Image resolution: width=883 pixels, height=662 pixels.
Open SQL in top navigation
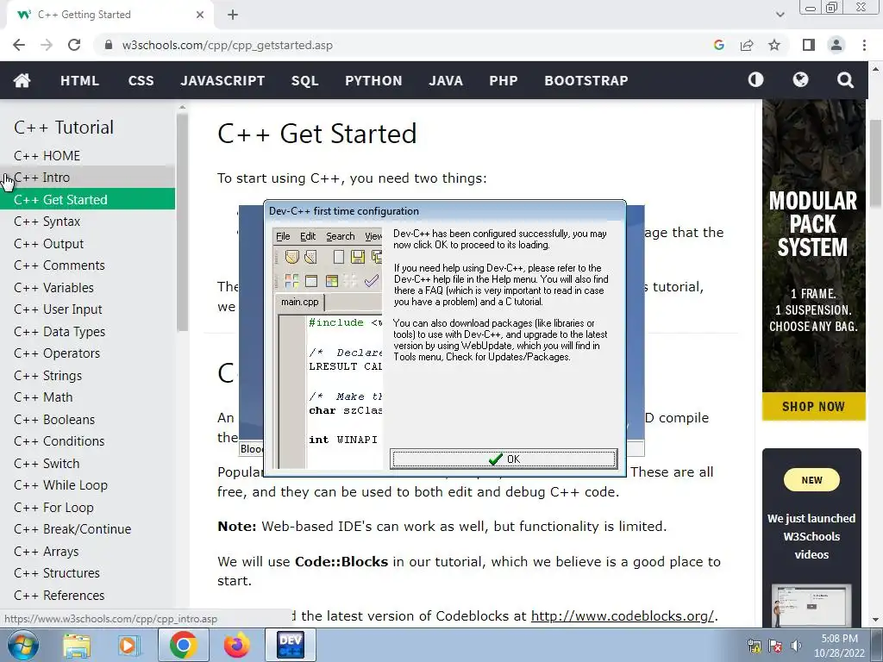(304, 80)
